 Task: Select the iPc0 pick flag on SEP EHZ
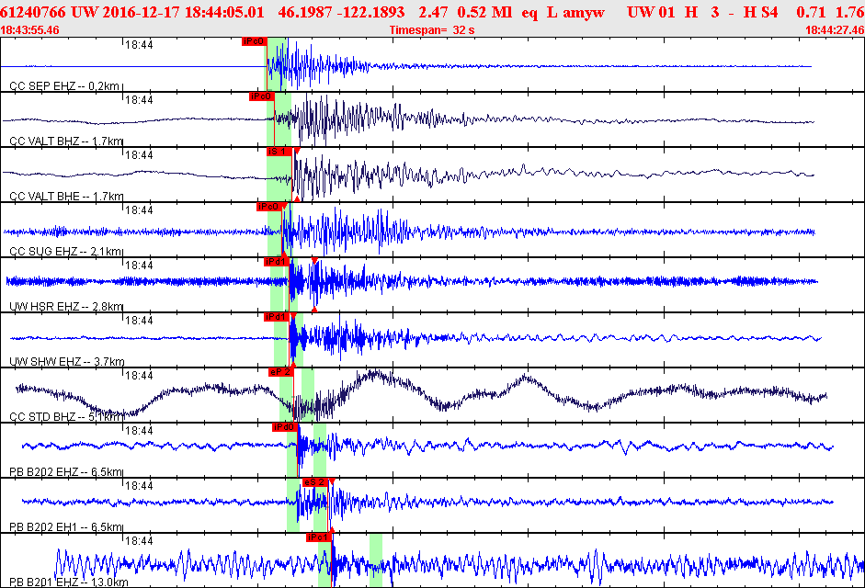(254, 41)
